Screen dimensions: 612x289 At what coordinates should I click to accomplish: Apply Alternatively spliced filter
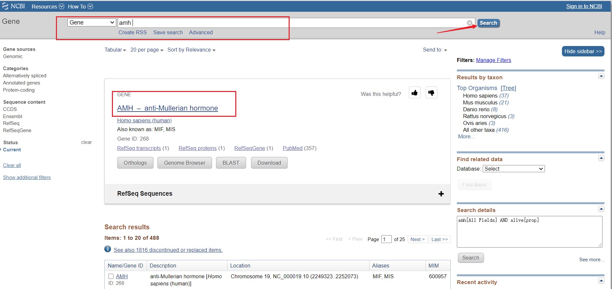pyautogui.click(x=25, y=75)
